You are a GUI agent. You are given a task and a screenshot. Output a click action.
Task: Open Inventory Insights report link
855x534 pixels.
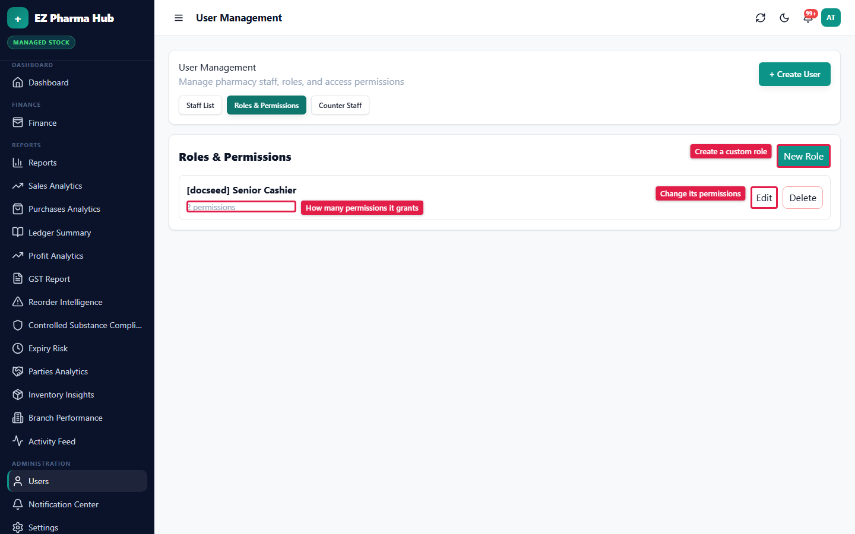pos(77,395)
